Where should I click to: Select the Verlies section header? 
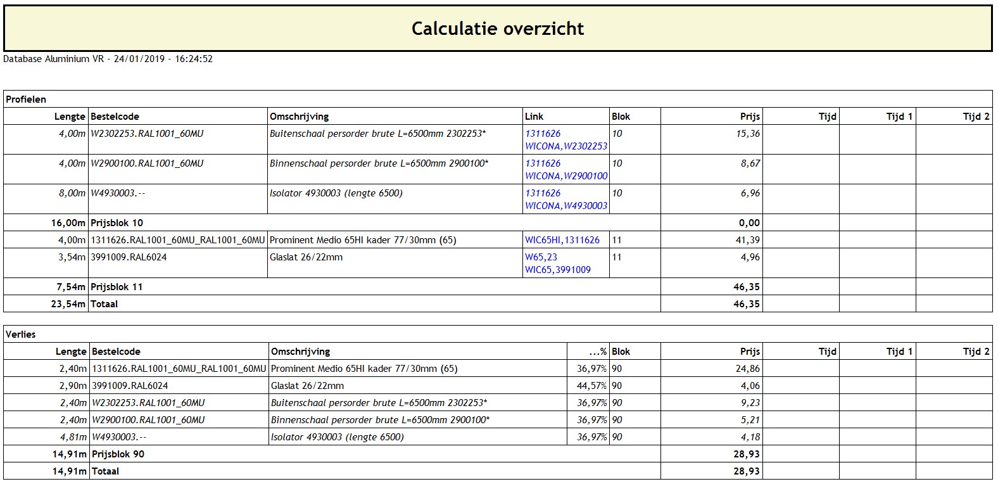point(21,334)
